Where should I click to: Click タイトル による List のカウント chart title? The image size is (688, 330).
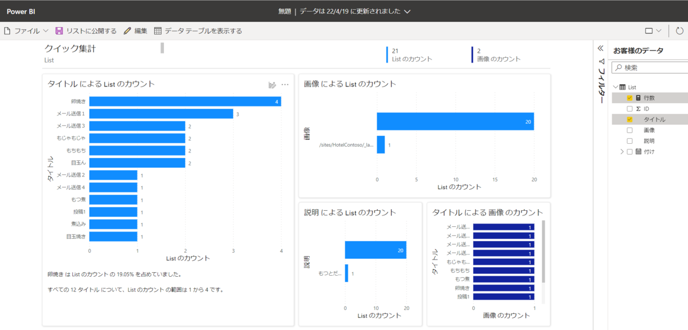101,84
